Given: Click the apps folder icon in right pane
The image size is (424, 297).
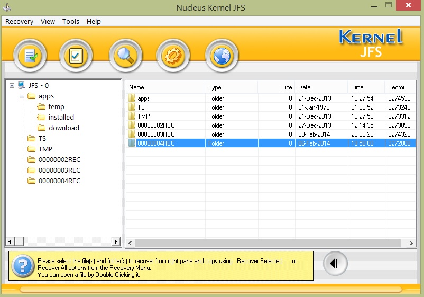Looking at the screenshot, I should tap(132, 98).
